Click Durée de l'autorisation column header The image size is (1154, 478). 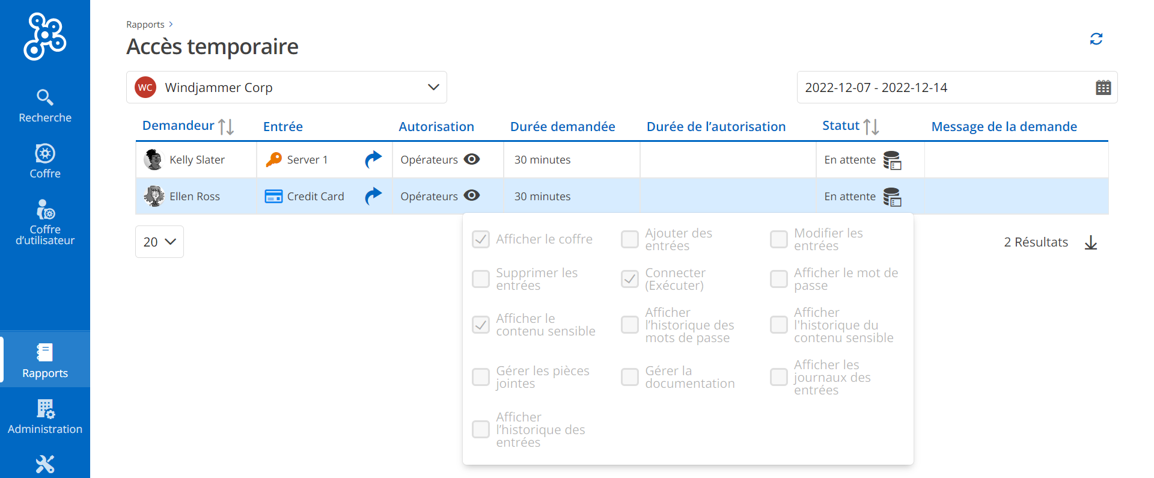click(x=716, y=127)
